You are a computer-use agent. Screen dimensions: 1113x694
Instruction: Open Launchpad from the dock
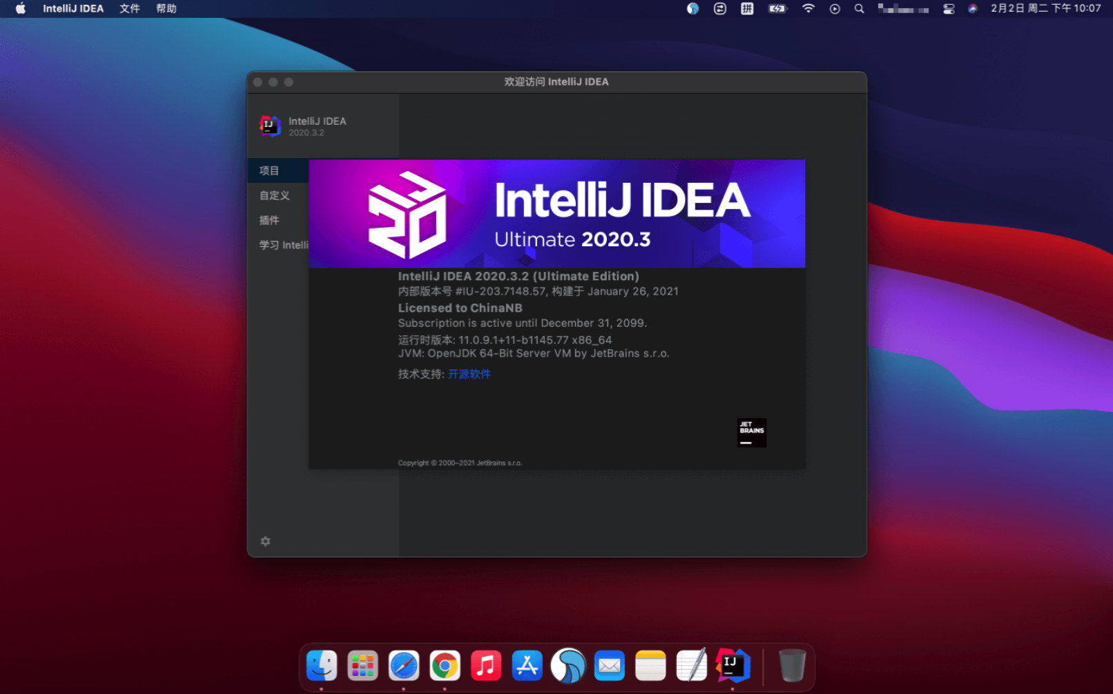tap(362, 666)
